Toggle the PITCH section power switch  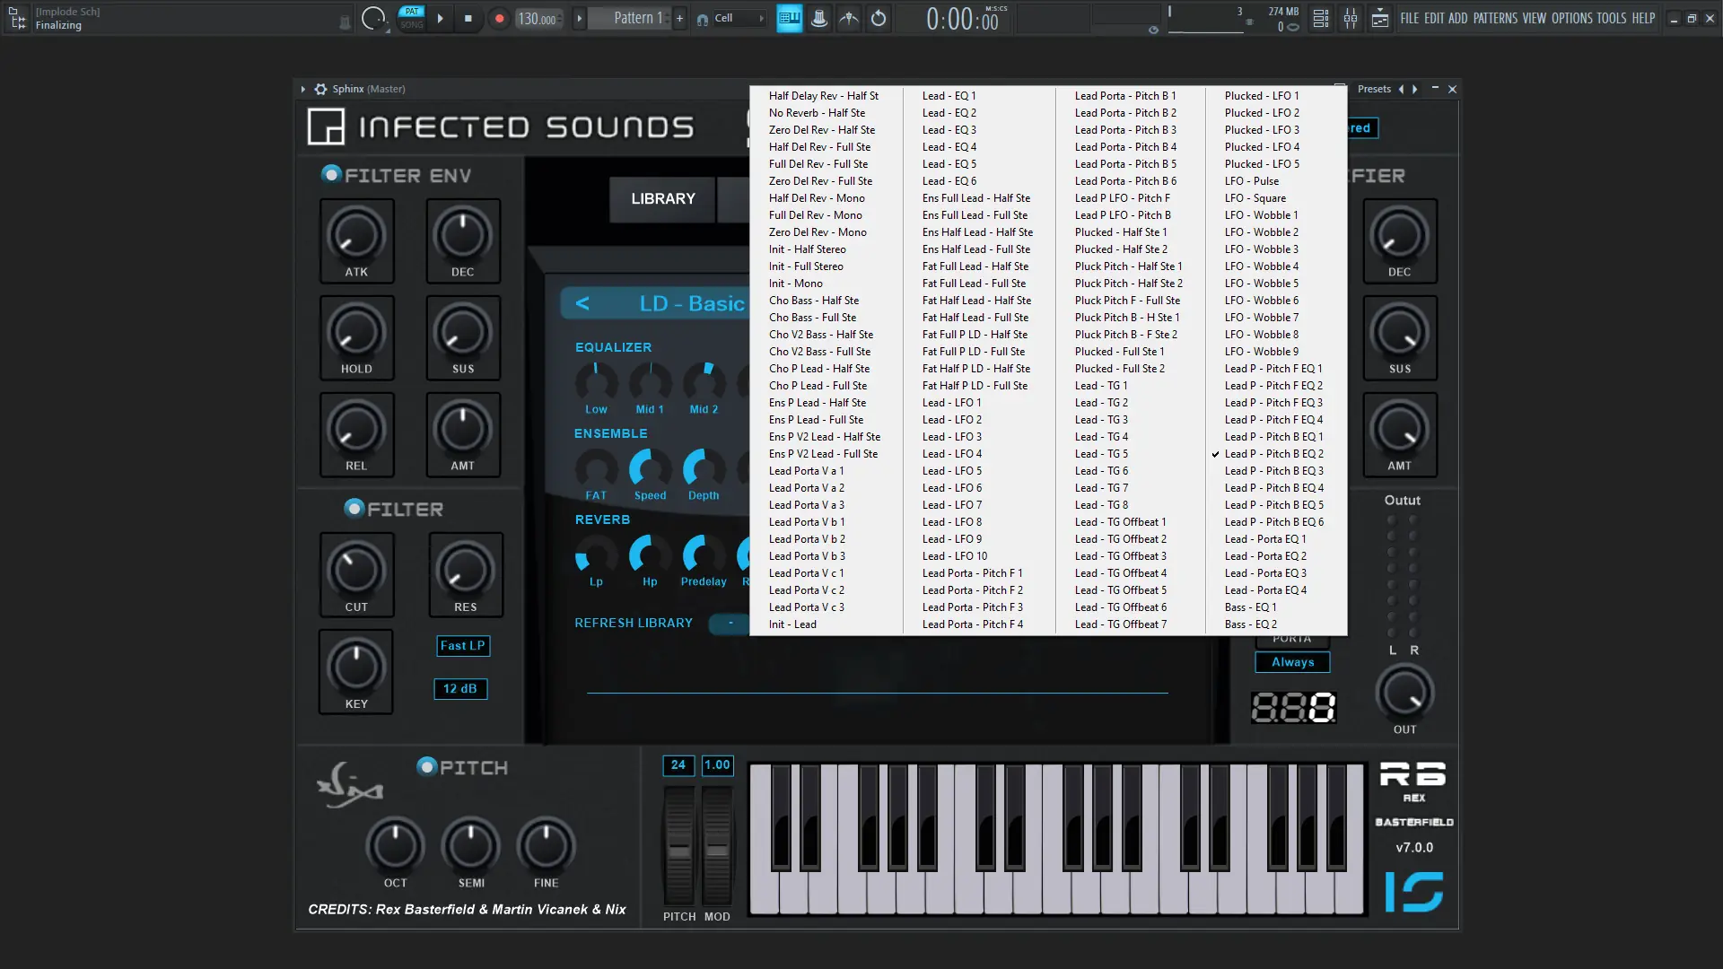[x=427, y=766]
